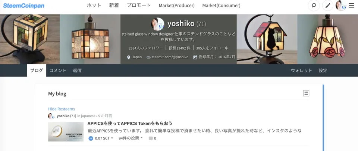Viewport: 358px width, 151px height.
Task: Click yoshiko's profile picture in banner
Action: pyautogui.click(x=157, y=24)
